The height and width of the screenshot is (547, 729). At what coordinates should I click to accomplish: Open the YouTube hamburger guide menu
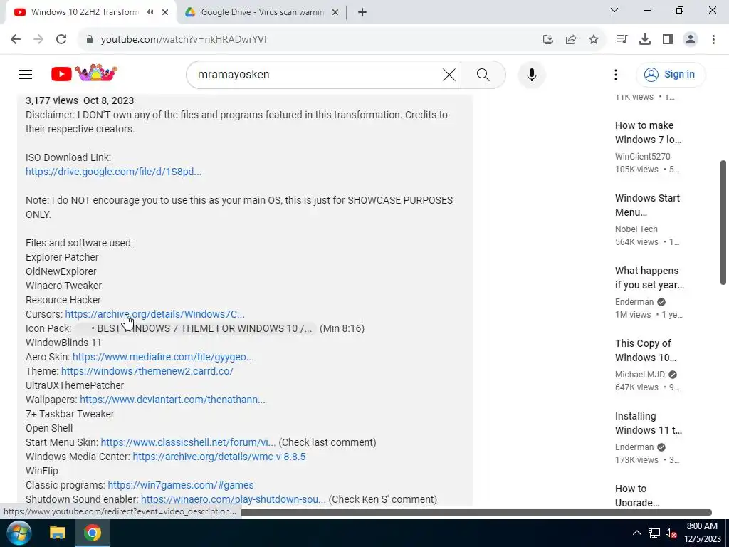pyautogui.click(x=26, y=74)
